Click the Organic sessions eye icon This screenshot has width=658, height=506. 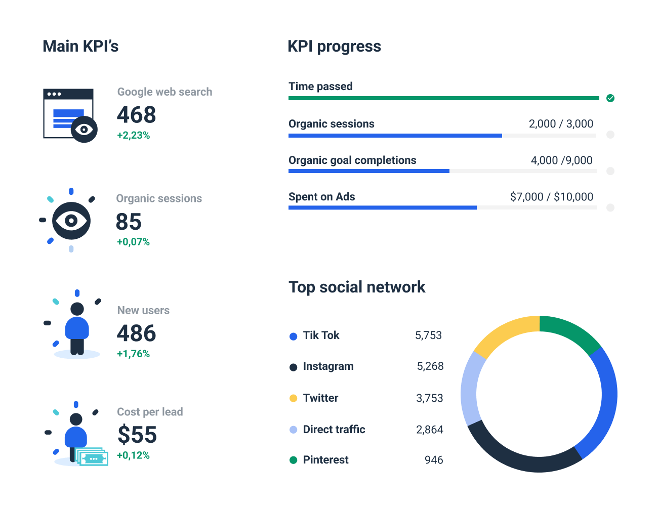tap(71, 220)
